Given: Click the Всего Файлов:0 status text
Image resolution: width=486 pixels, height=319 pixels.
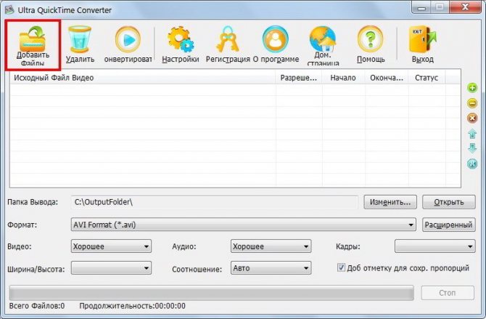Looking at the screenshot, I should click(37, 306).
